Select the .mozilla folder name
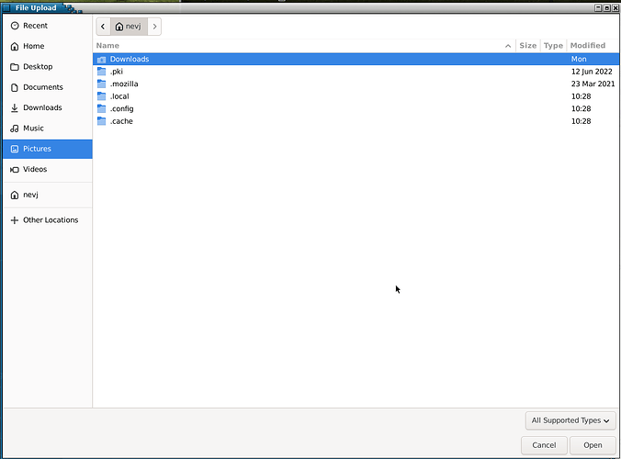This screenshot has width=621, height=459. (124, 84)
